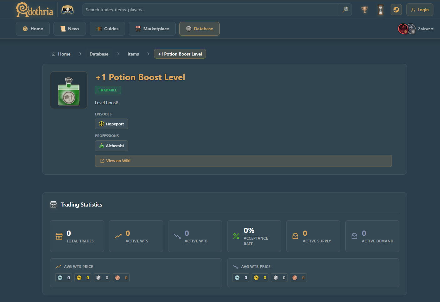
Task: Click the magnifying glass search icon
Action: (345, 10)
